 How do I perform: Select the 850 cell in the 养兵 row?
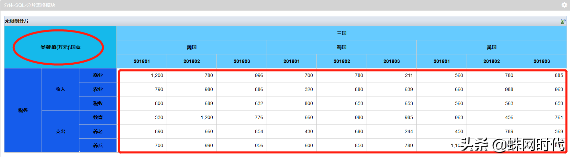click(x=342, y=145)
